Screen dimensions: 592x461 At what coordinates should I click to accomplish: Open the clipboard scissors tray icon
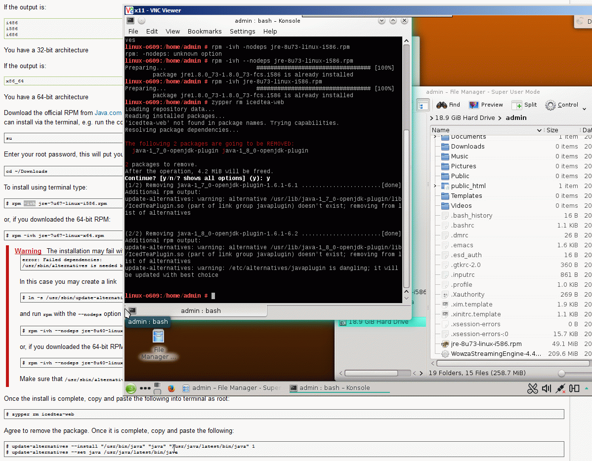[x=532, y=388]
